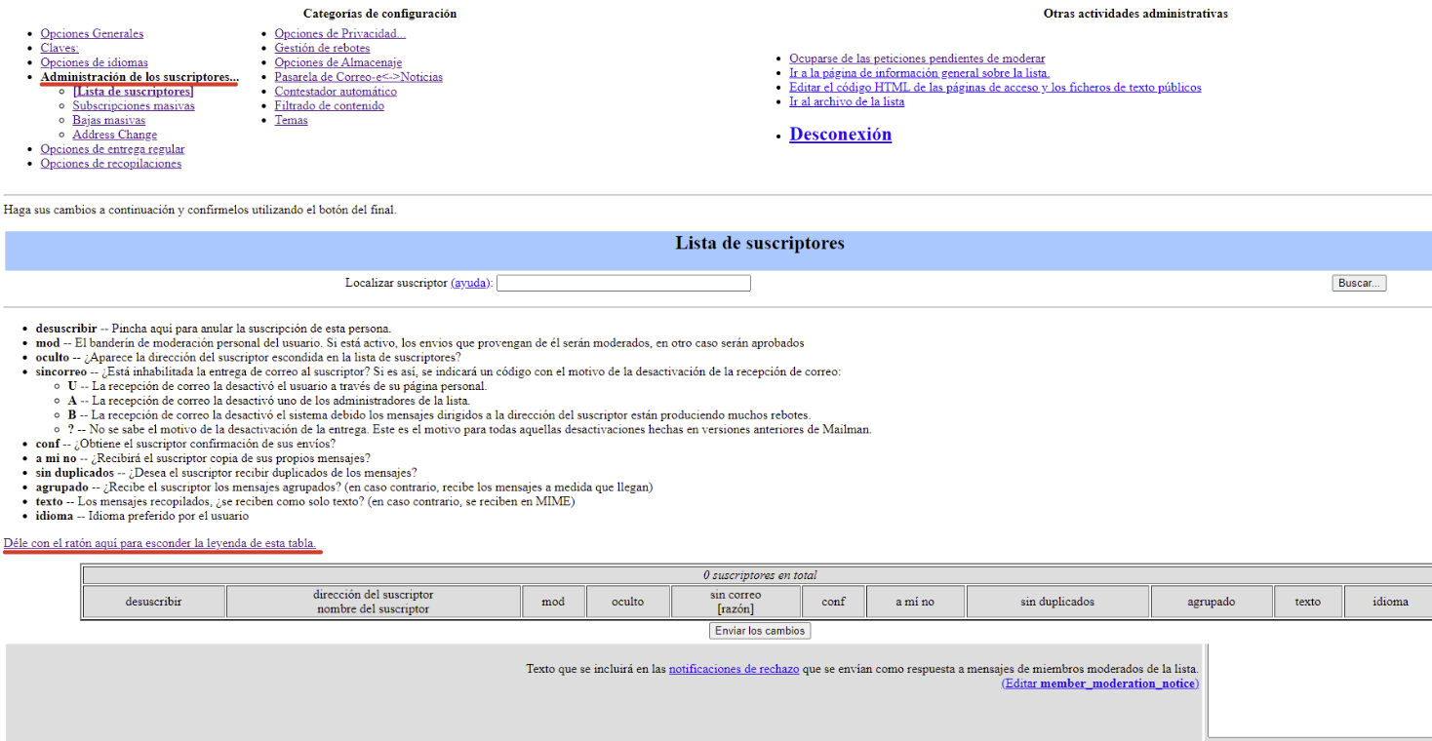Open pending moderation requests link

[917, 58]
